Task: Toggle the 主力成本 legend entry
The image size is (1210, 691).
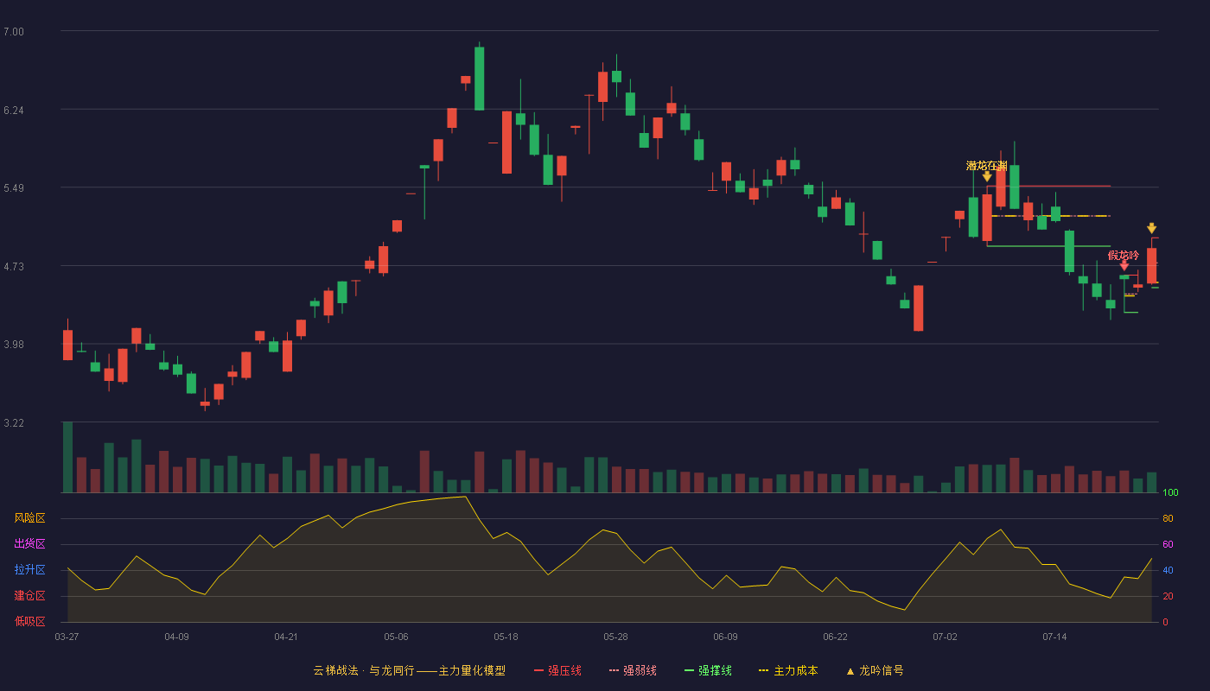Action: 788,670
